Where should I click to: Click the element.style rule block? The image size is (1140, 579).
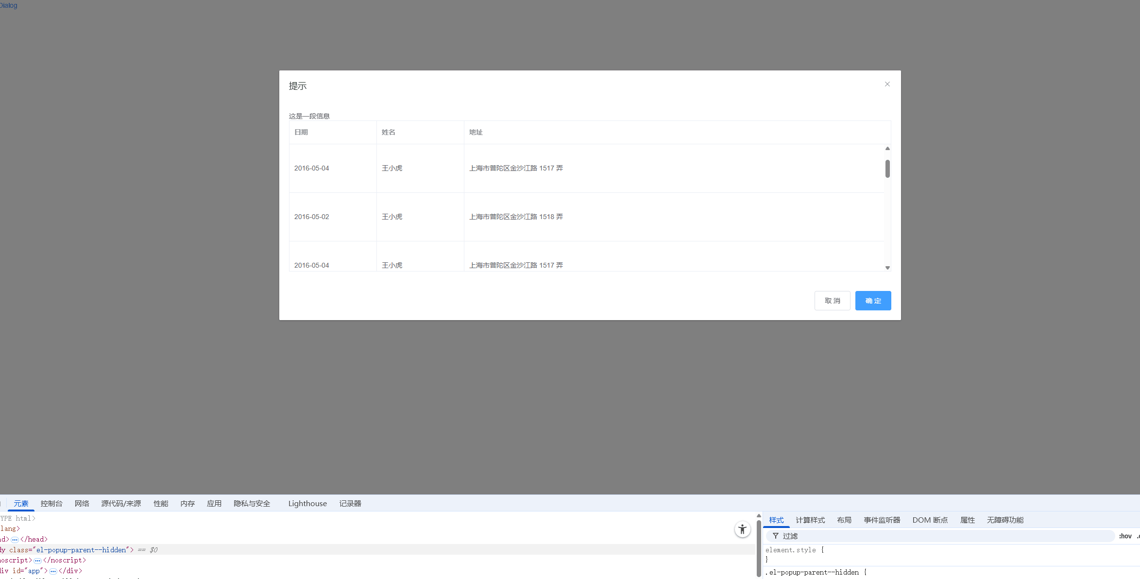pos(952,555)
